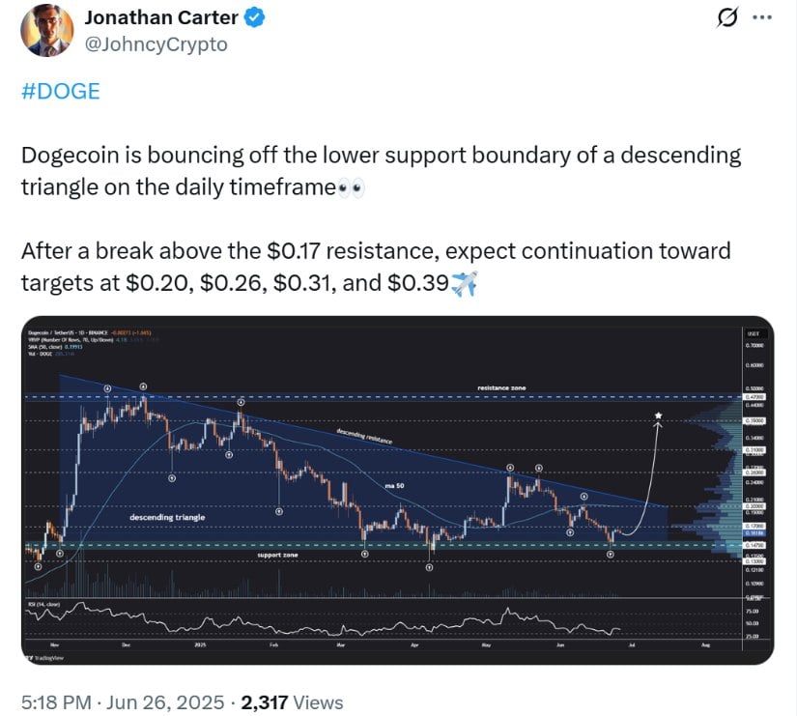Open Jonathan Carter's profile avatar
This screenshot has height=716, width=797.
pyautogui.click(x=46, y=30)
